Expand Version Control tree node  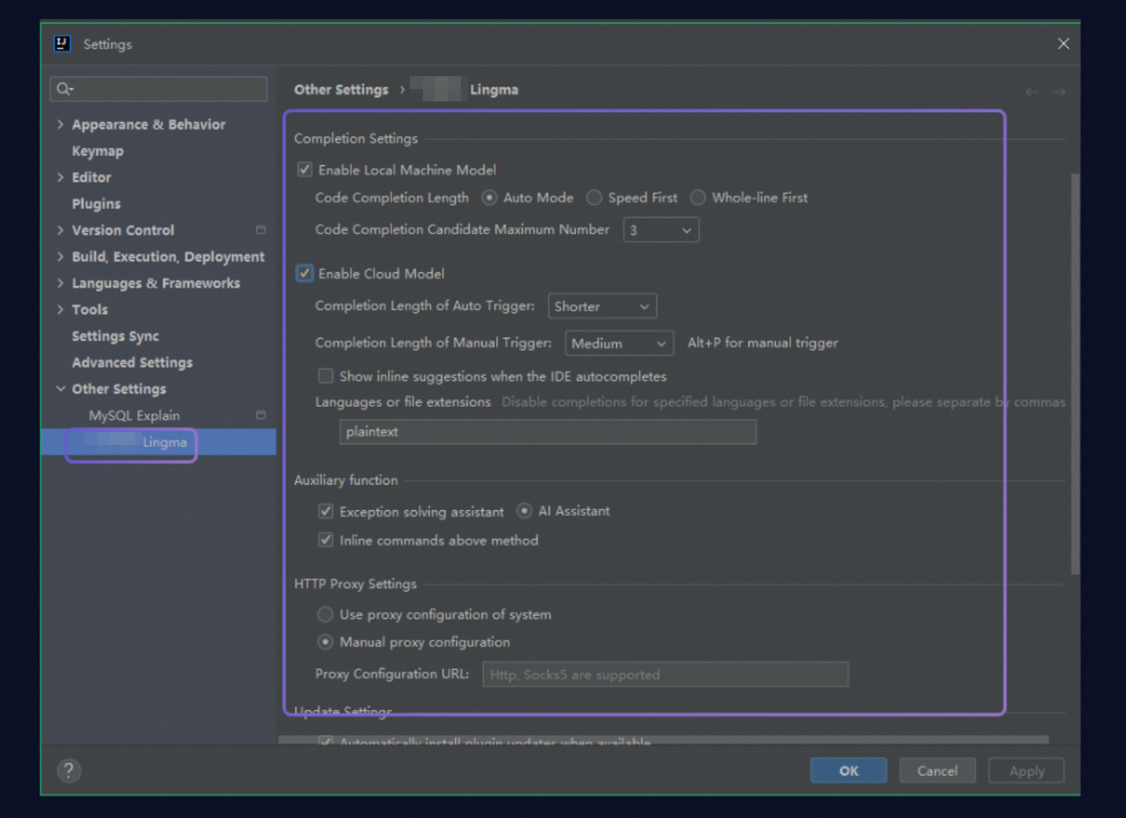pyautogui.click(x=60, y=230)
